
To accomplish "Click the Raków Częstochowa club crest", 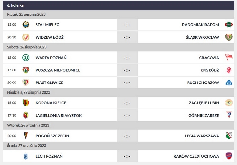I will 229,156.
